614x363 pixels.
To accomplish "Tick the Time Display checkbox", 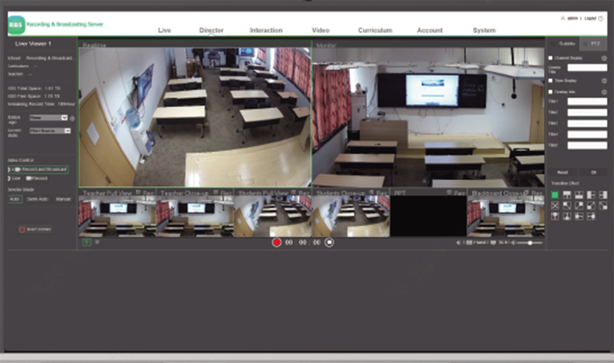I will coord(550,80).
